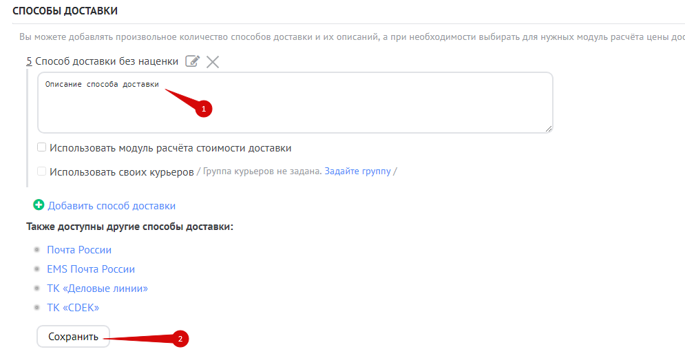The height and width of the screenshot is (356, 685).
Task: Choose the ТК «CDEK» delivery link
Action: coord(73,308)
